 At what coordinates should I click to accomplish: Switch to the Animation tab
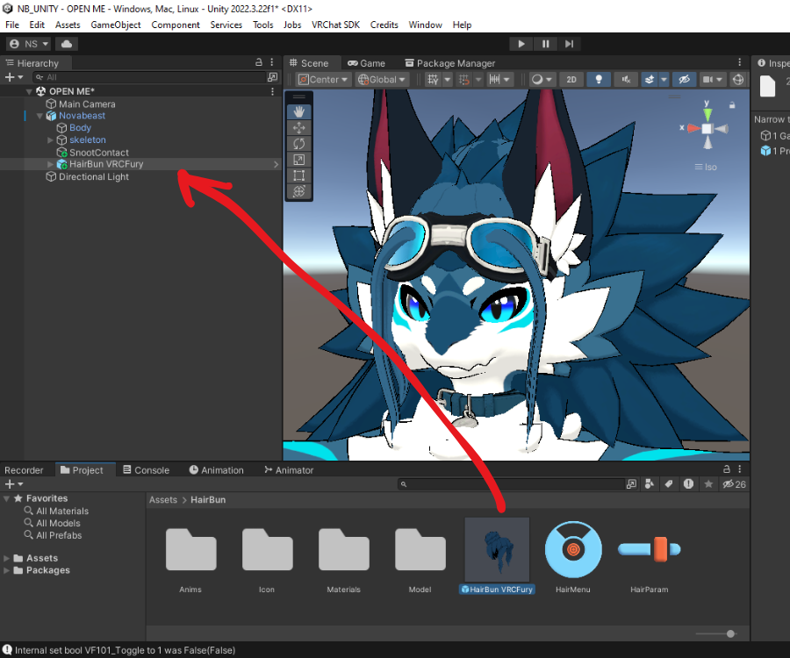click(x=216, y=469)
